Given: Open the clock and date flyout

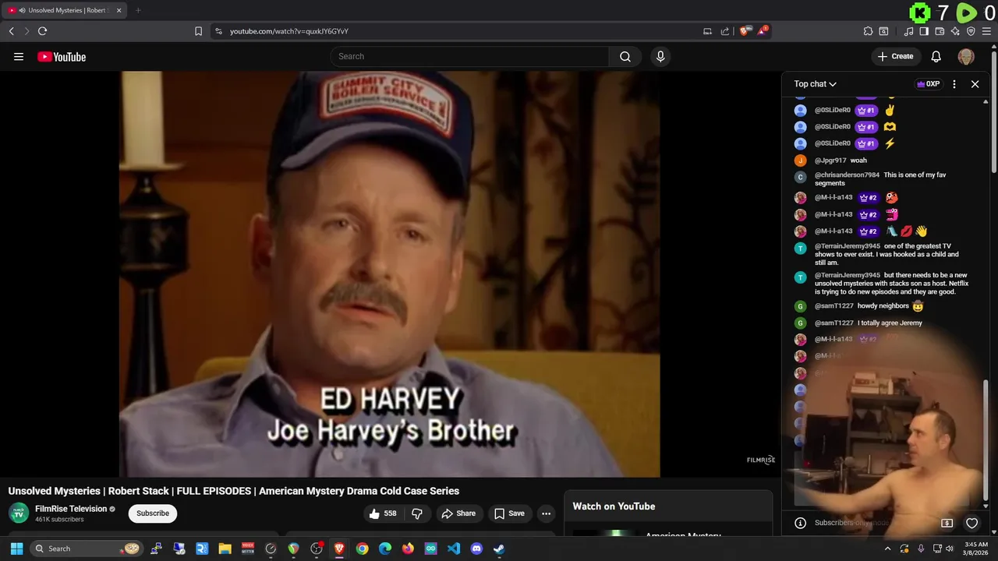Looking at the screenshot, I should (975, 549).
